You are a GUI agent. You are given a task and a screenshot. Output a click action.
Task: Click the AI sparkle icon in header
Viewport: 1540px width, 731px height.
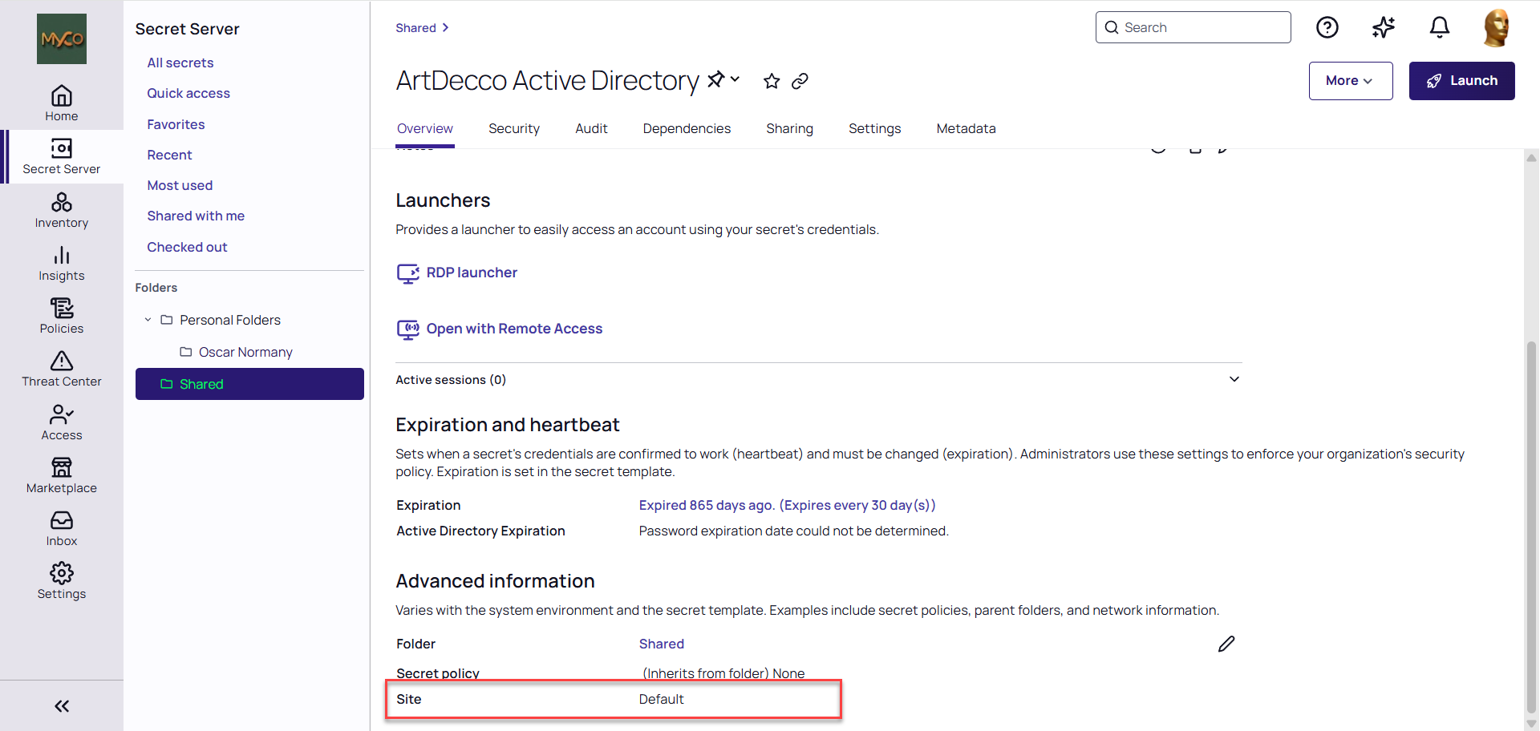1384,28
